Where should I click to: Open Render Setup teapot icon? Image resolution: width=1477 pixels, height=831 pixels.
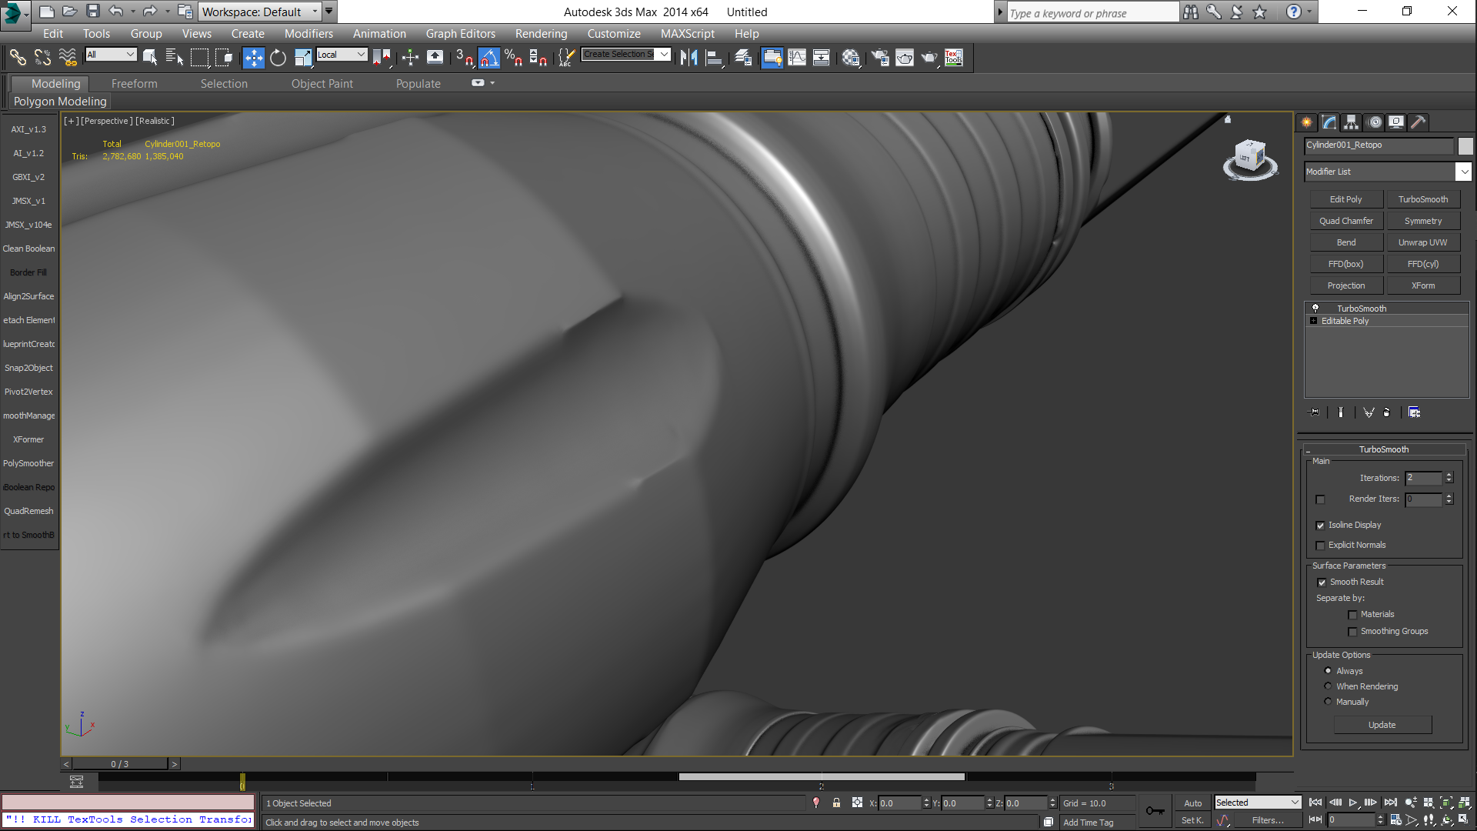pos(880,58)
